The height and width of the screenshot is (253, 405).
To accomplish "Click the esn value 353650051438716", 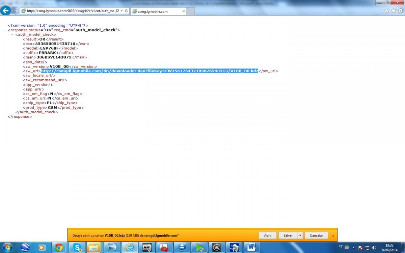I will click(x=55, y=44).
